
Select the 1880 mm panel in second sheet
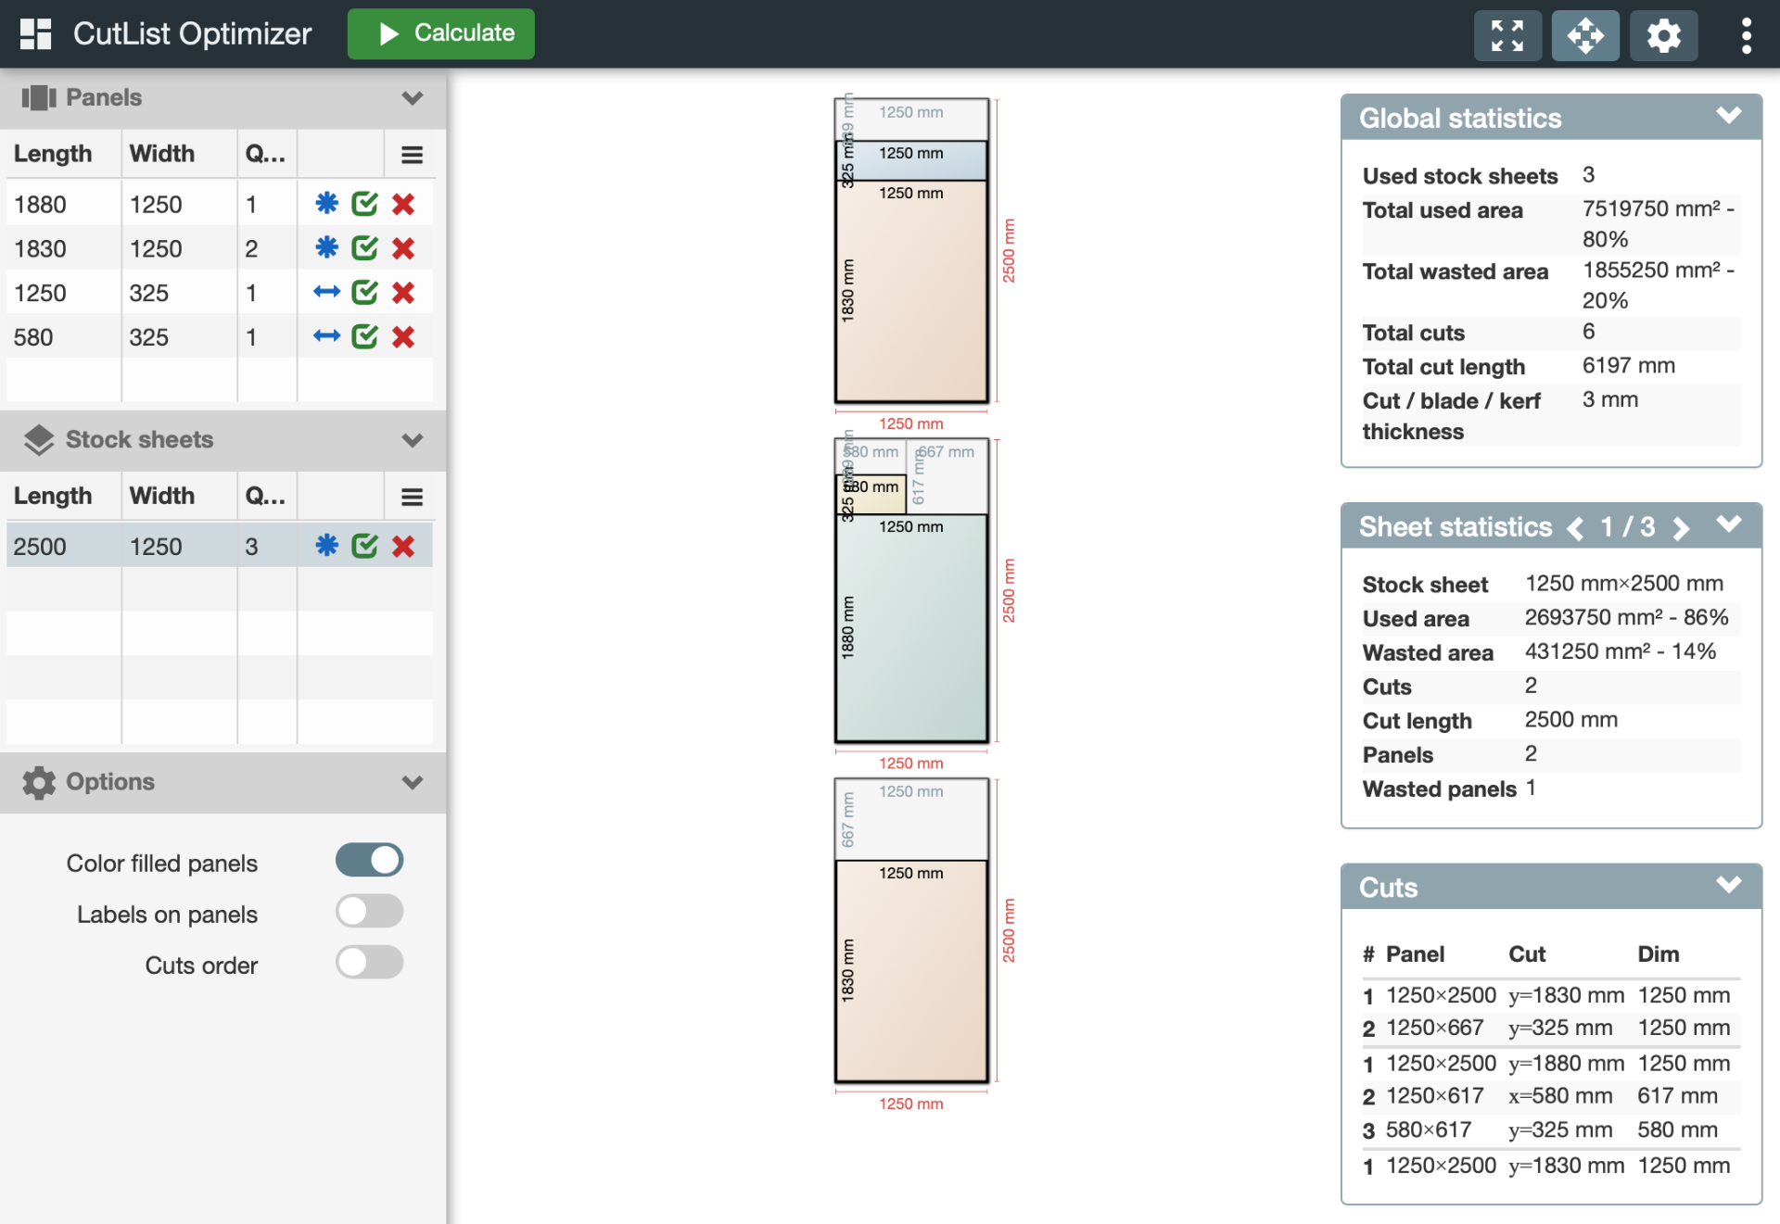pyautogui.click(x=911, y=630)
